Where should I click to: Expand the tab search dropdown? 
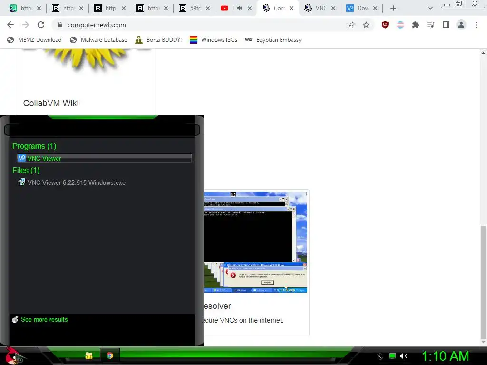coord(430,8)
